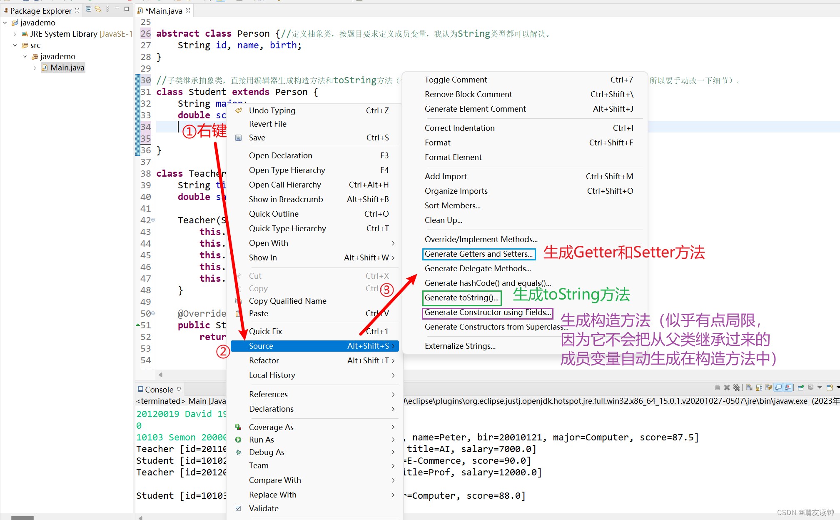
Task: Click Pin Console icon
Action: (x=800, y=387)
